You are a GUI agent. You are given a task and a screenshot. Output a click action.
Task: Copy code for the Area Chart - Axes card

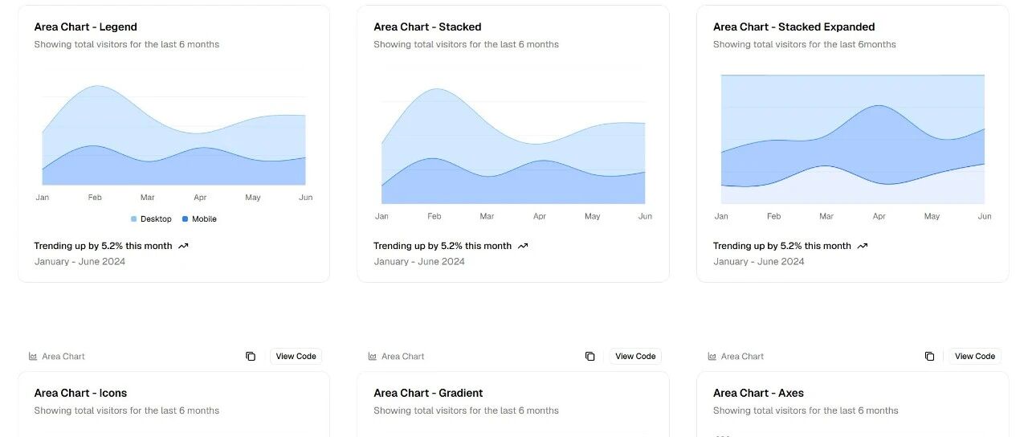(x=929, y=357)
